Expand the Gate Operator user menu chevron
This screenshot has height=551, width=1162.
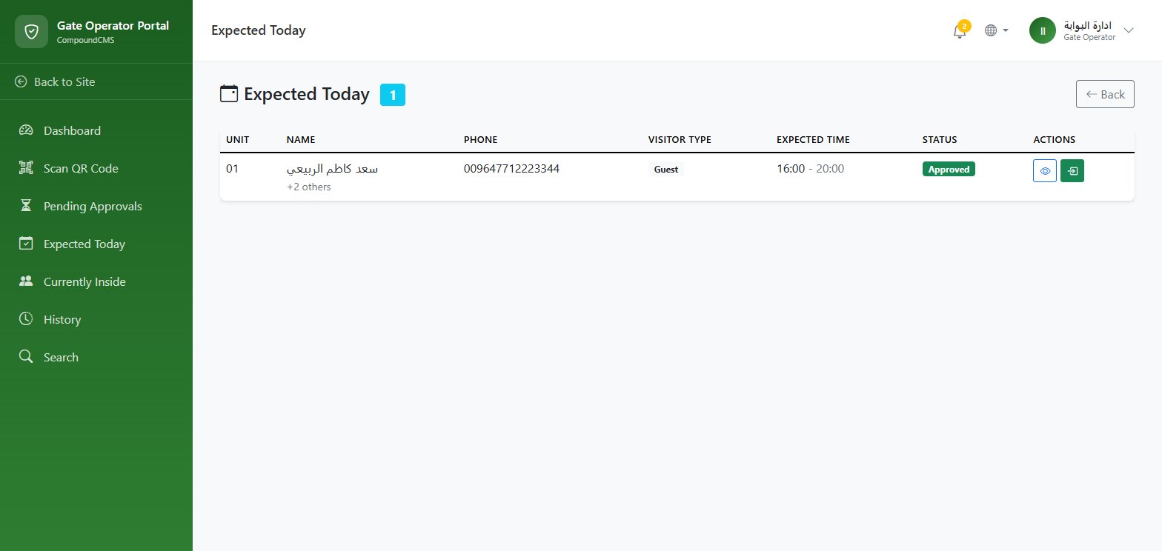[x=1129, y=30]
